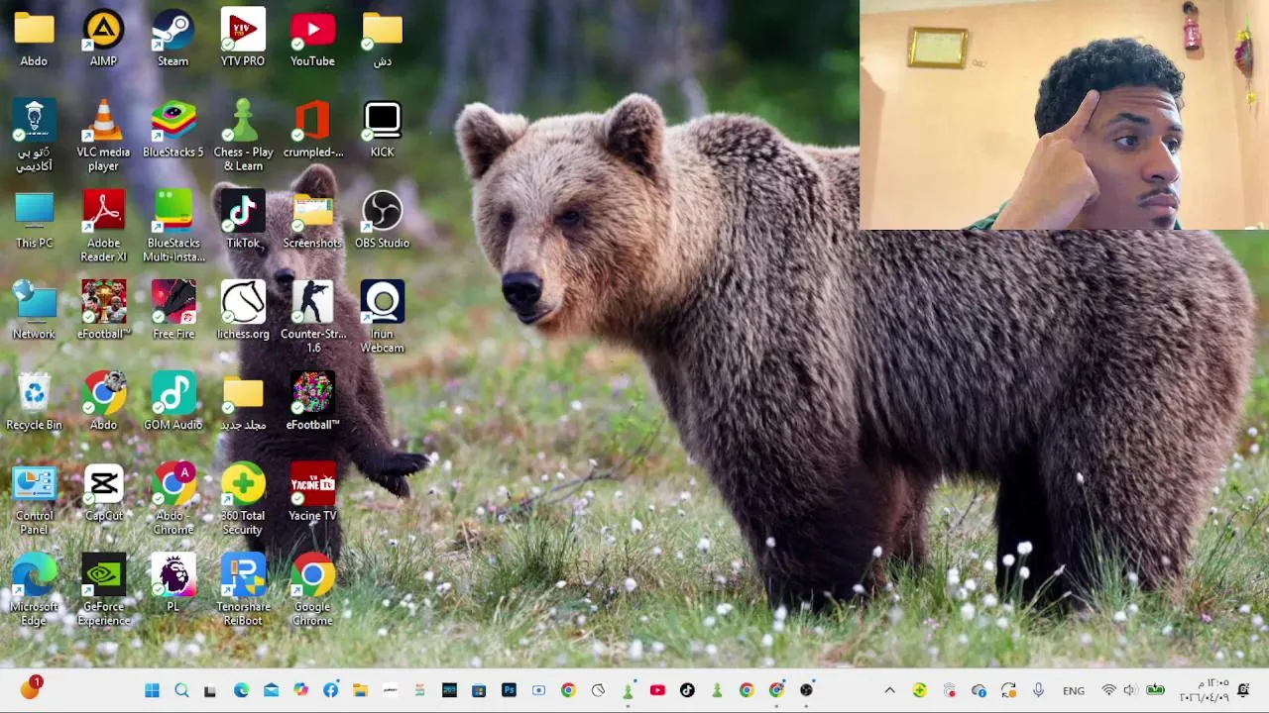The width and height of the screenshot is (1269, 713).
Task: Open the Windows Start menu
Action: pos(152,690)
